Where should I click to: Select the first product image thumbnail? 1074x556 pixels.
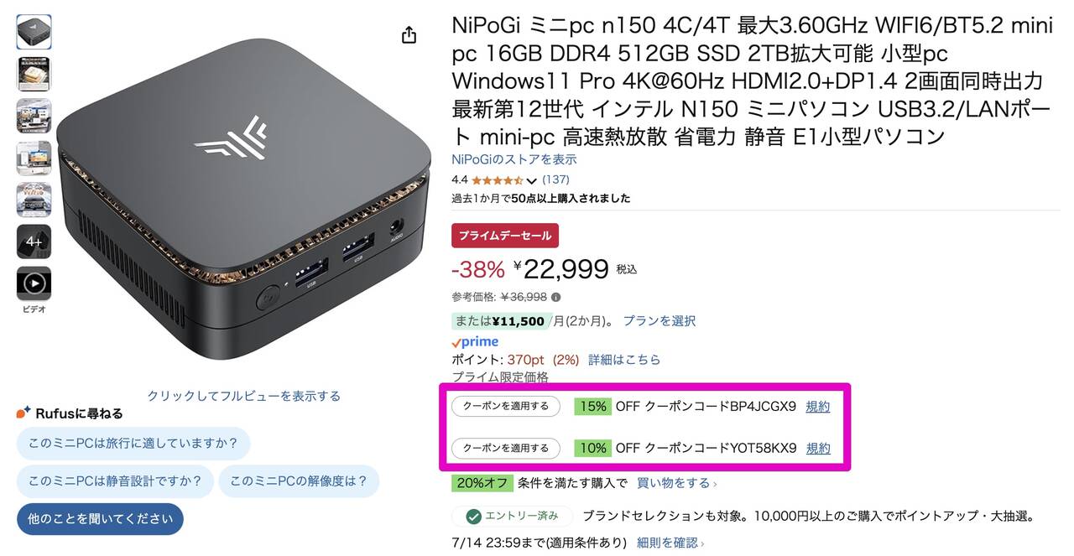[34, 32]
